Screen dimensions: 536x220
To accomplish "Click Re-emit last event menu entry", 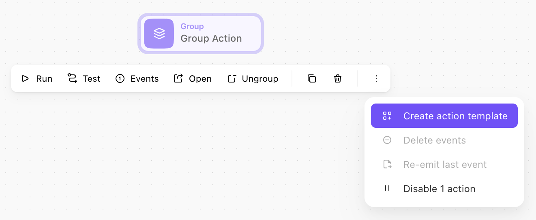I will pyautogui.click(x=444, y=164).
